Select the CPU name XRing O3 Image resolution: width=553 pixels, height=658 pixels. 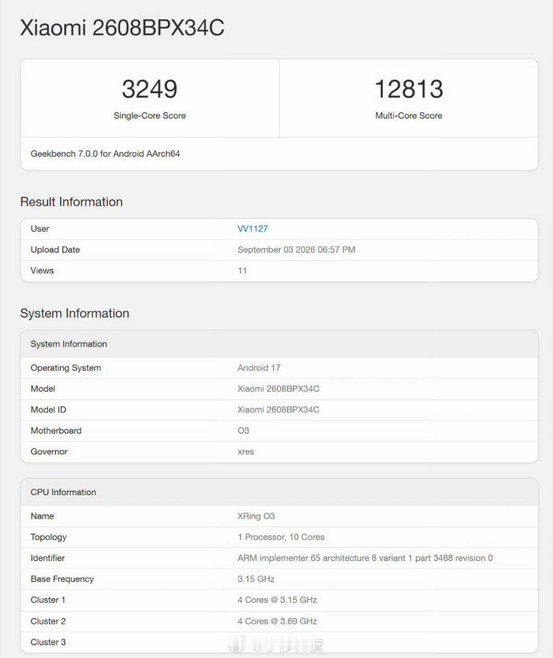(256, 516)
